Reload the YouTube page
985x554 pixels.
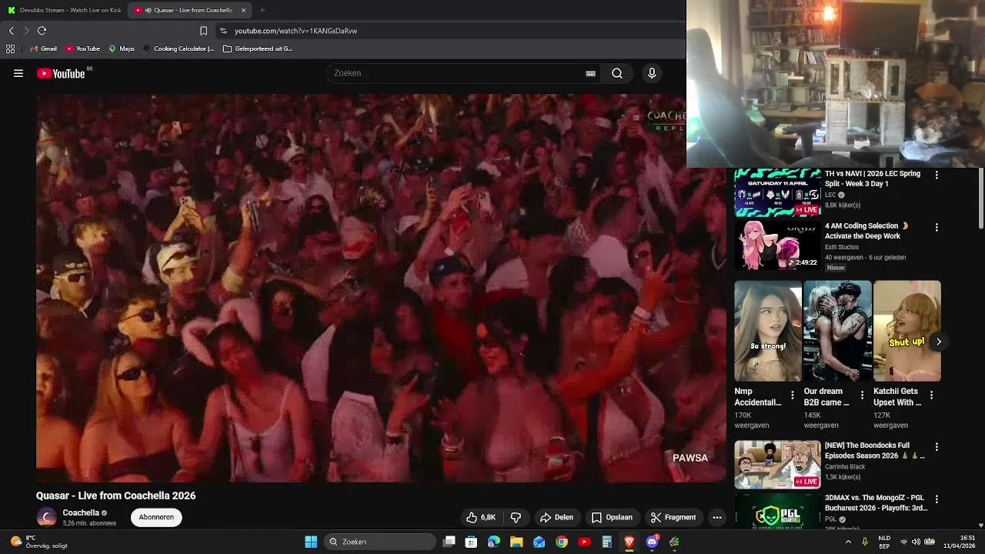click(42, 31)
